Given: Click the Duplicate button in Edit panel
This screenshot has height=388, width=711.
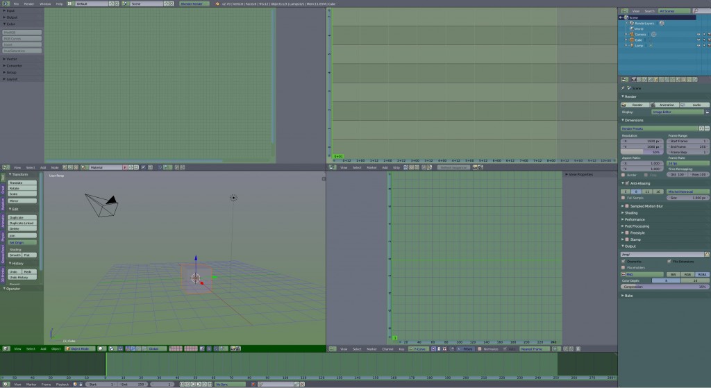Looking at the screenshot, I should pos(22,217).
